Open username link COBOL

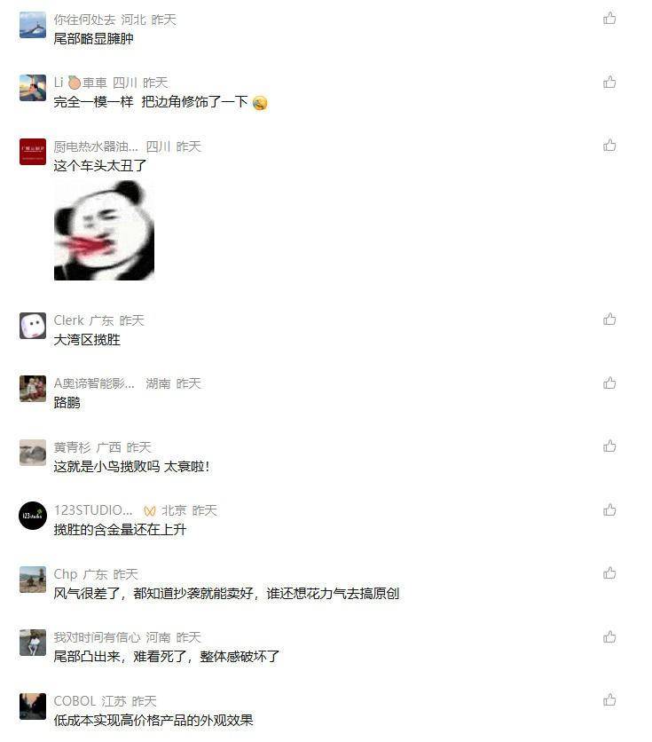click(x=75, y=701)
